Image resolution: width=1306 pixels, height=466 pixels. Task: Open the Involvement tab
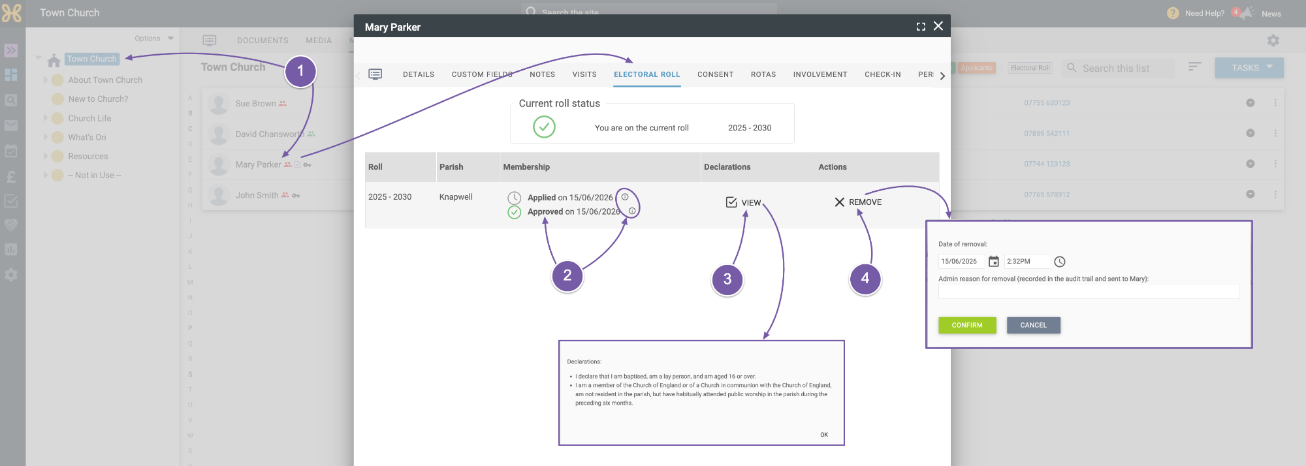pos(820,74)
